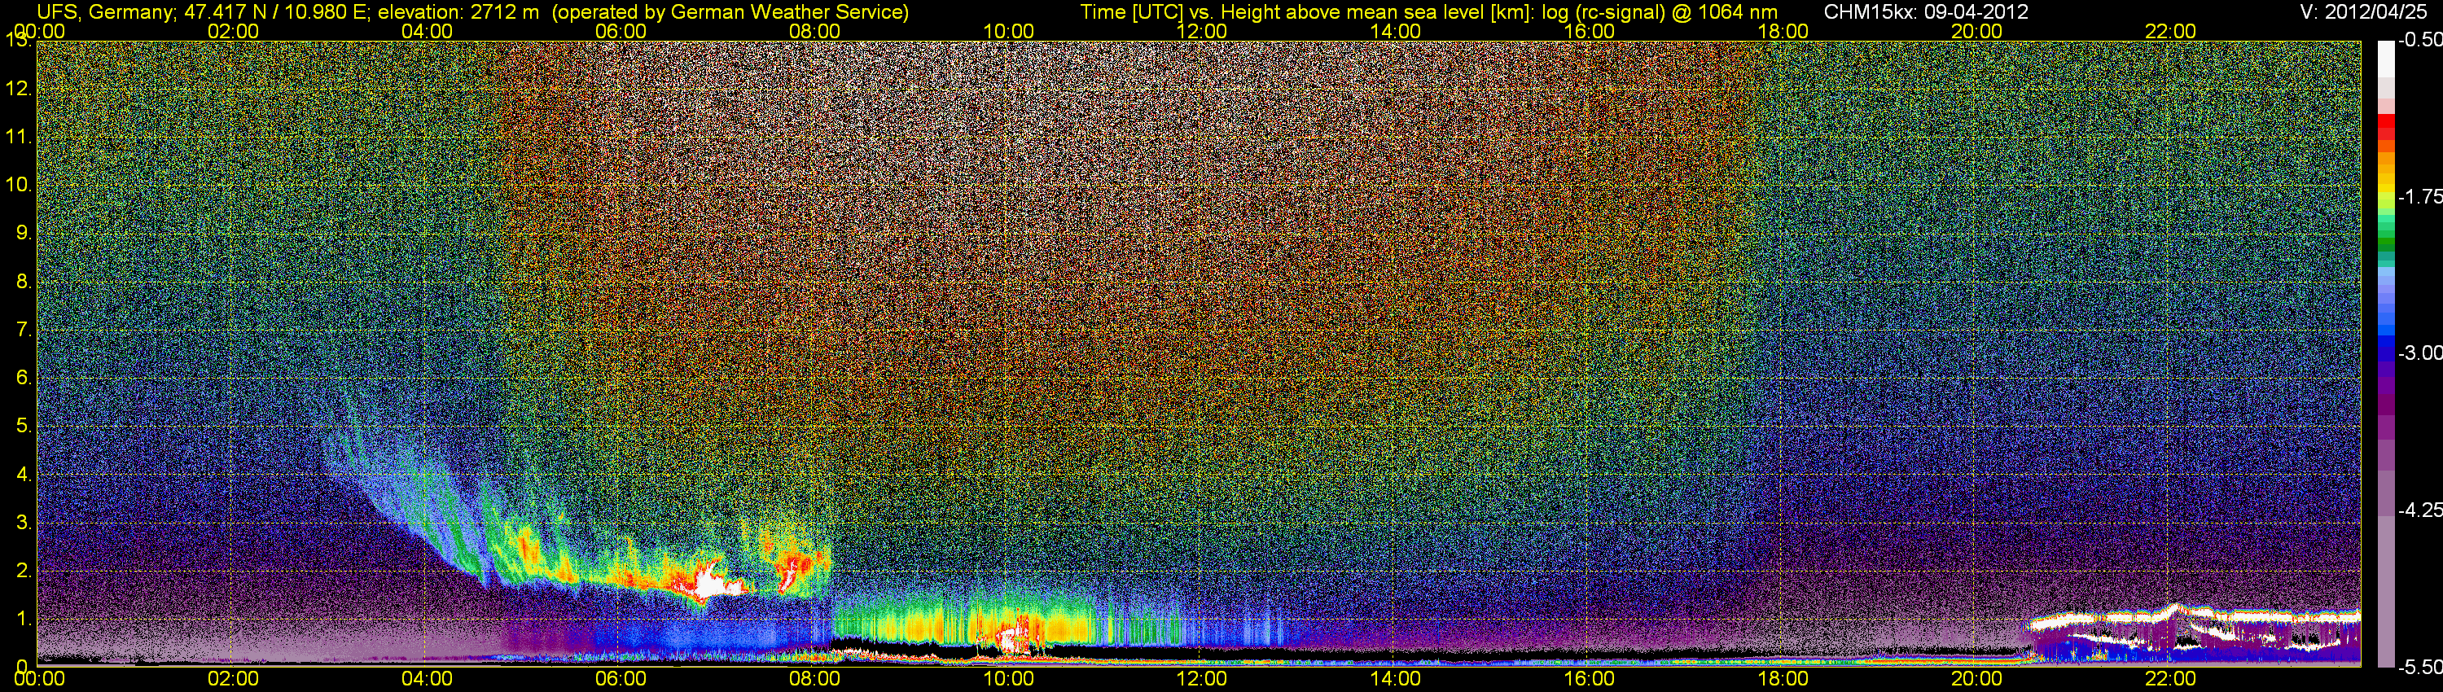Click the '12.' km height axis label
2443x692 pixels.
[x=20, y=89]
